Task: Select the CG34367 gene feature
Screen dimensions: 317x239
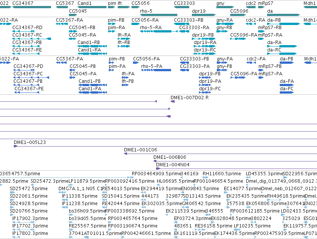Action: (x=32, y=7)
